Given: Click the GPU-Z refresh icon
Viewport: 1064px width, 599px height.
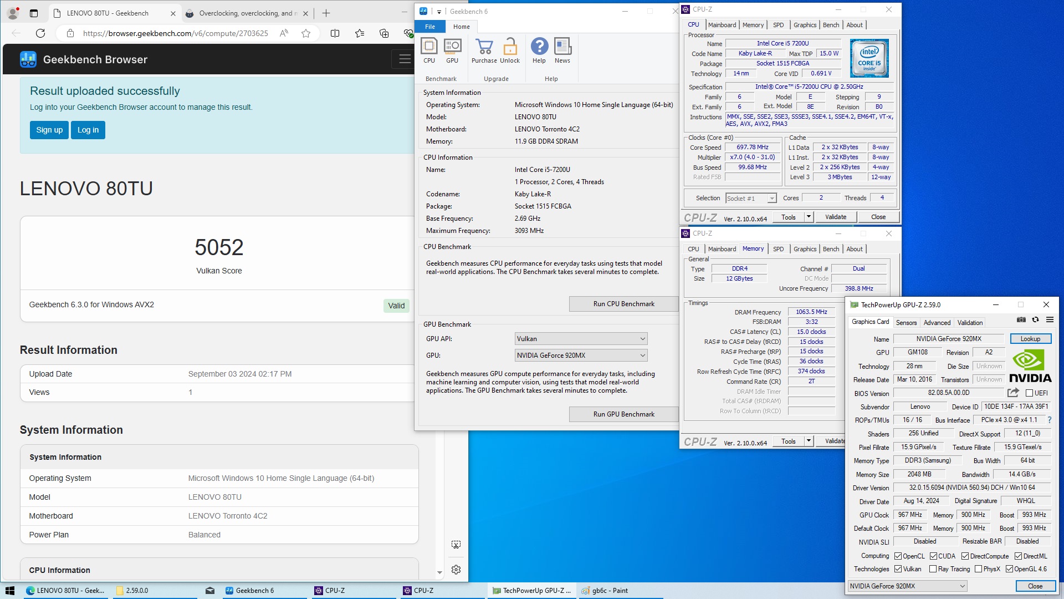Looking at the screenshot, I should [x=1035, y=319].
